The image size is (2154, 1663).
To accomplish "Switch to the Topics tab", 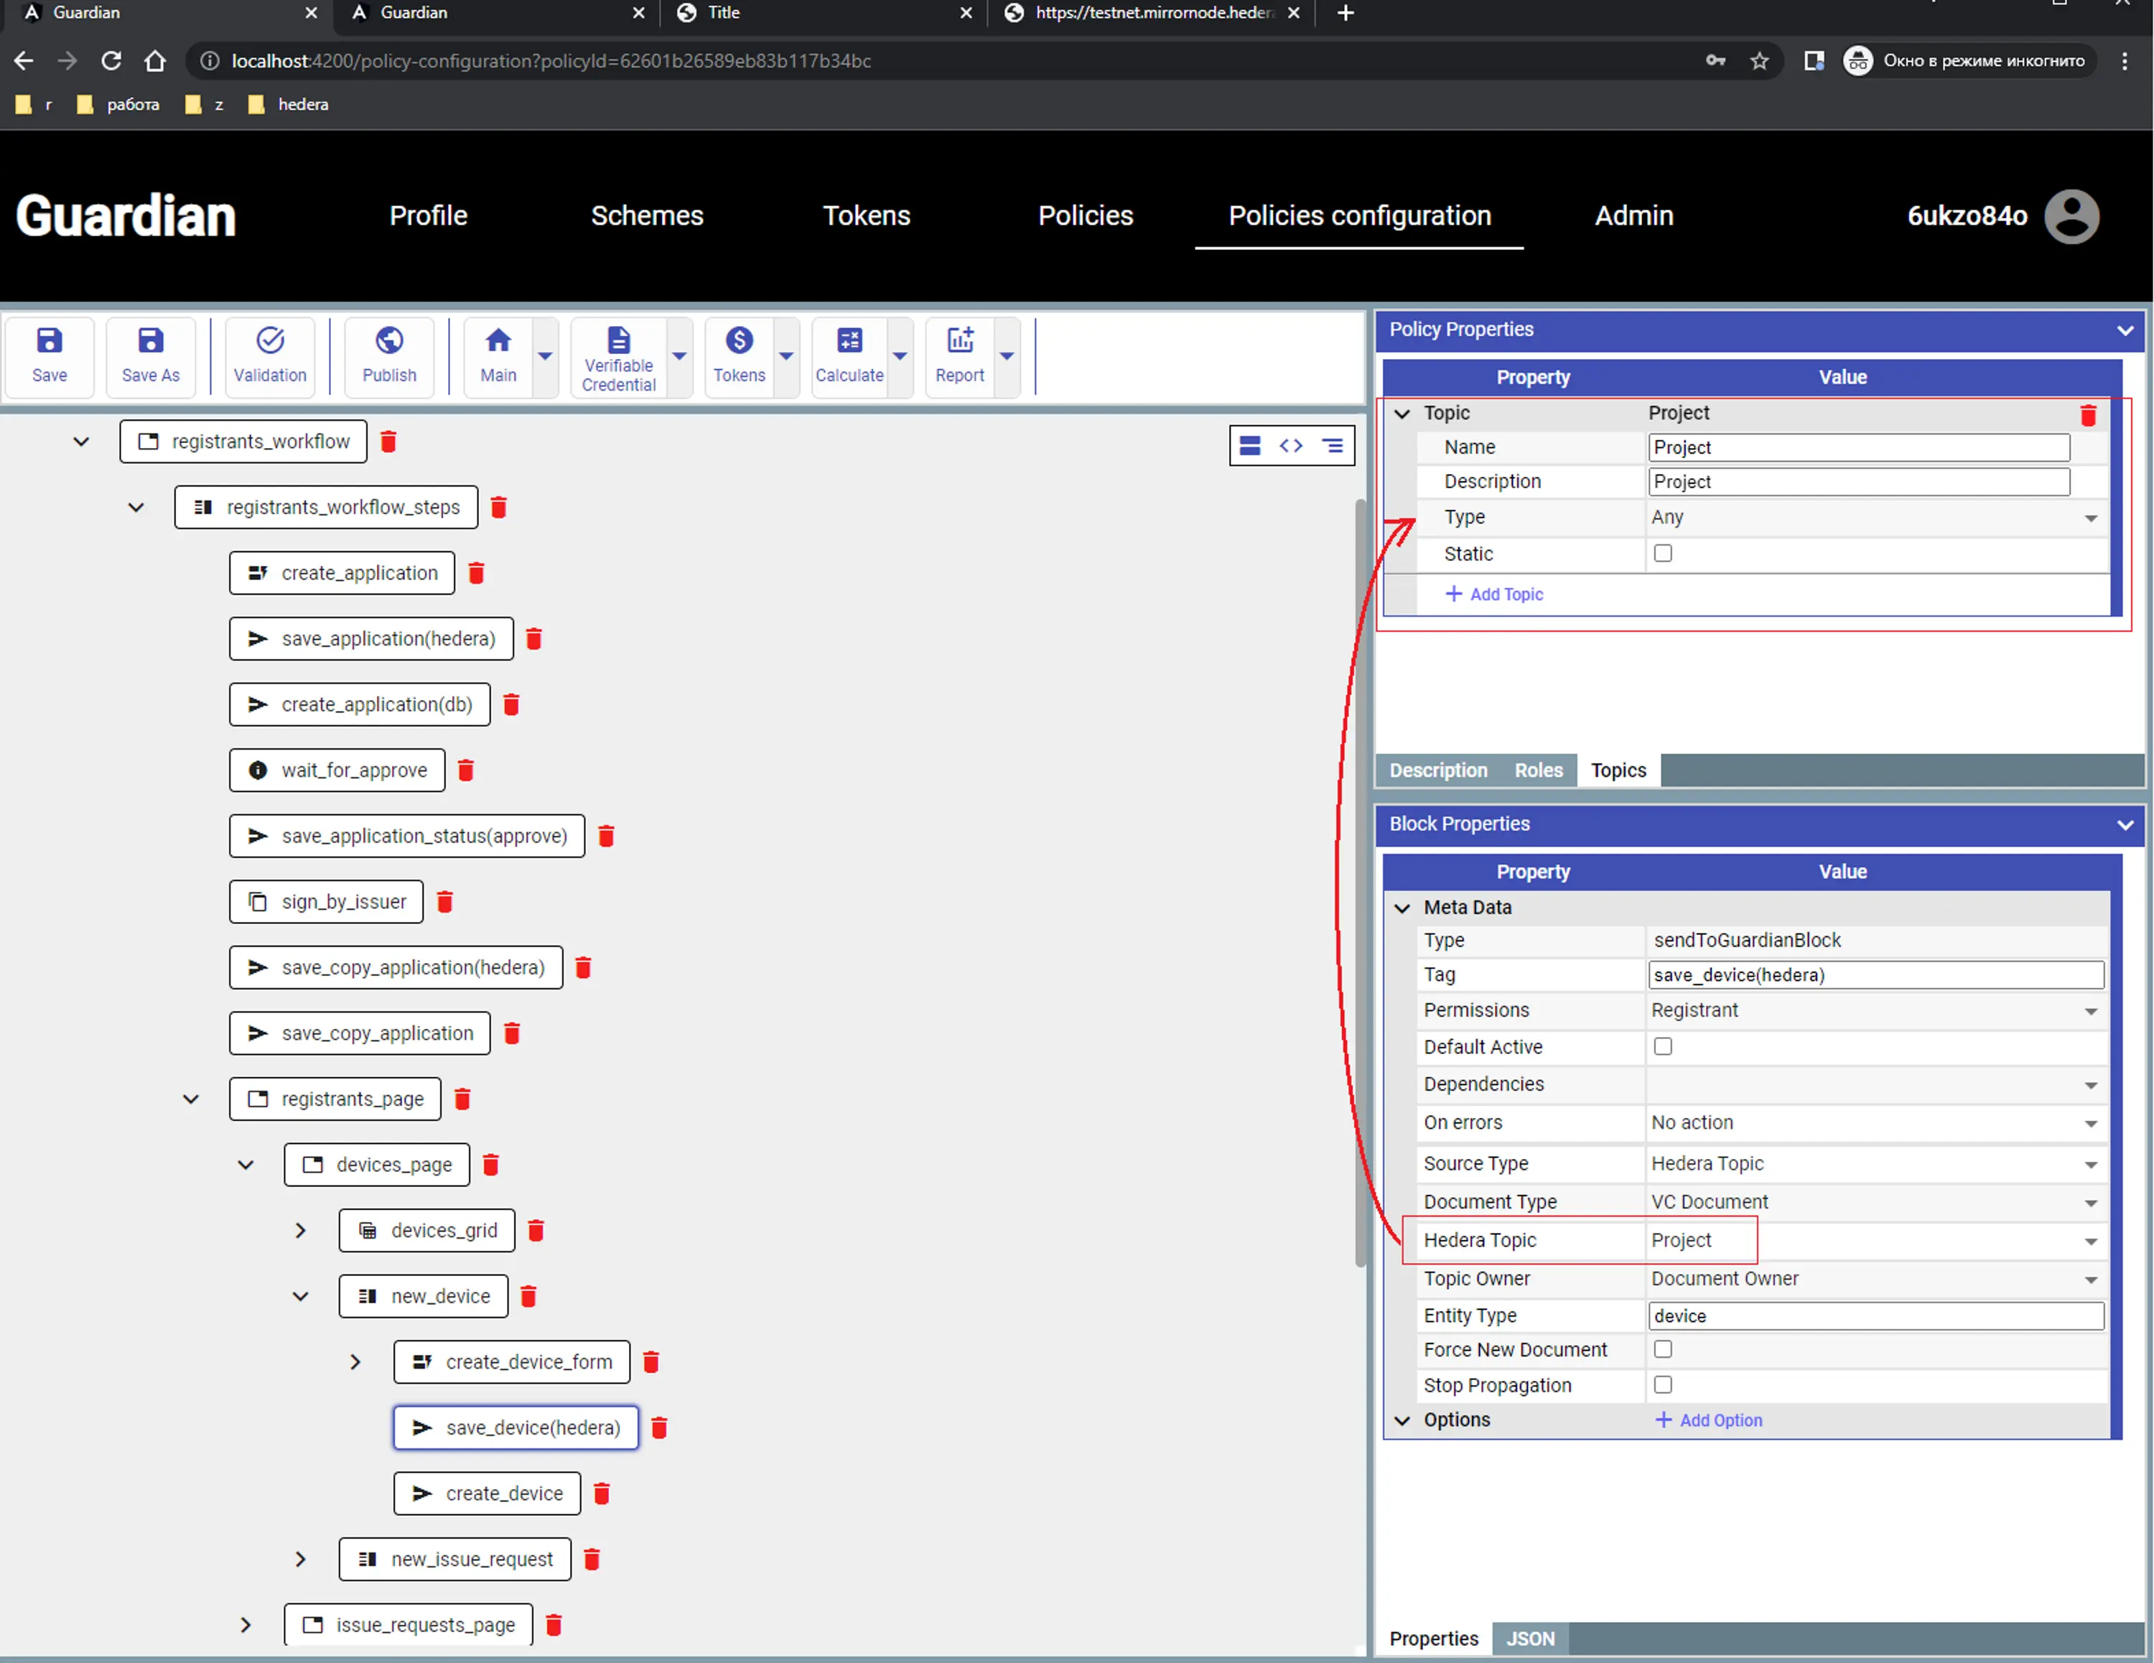I will tap(1618, 770).
